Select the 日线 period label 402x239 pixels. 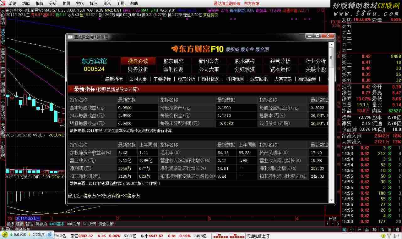pos(332,219)
